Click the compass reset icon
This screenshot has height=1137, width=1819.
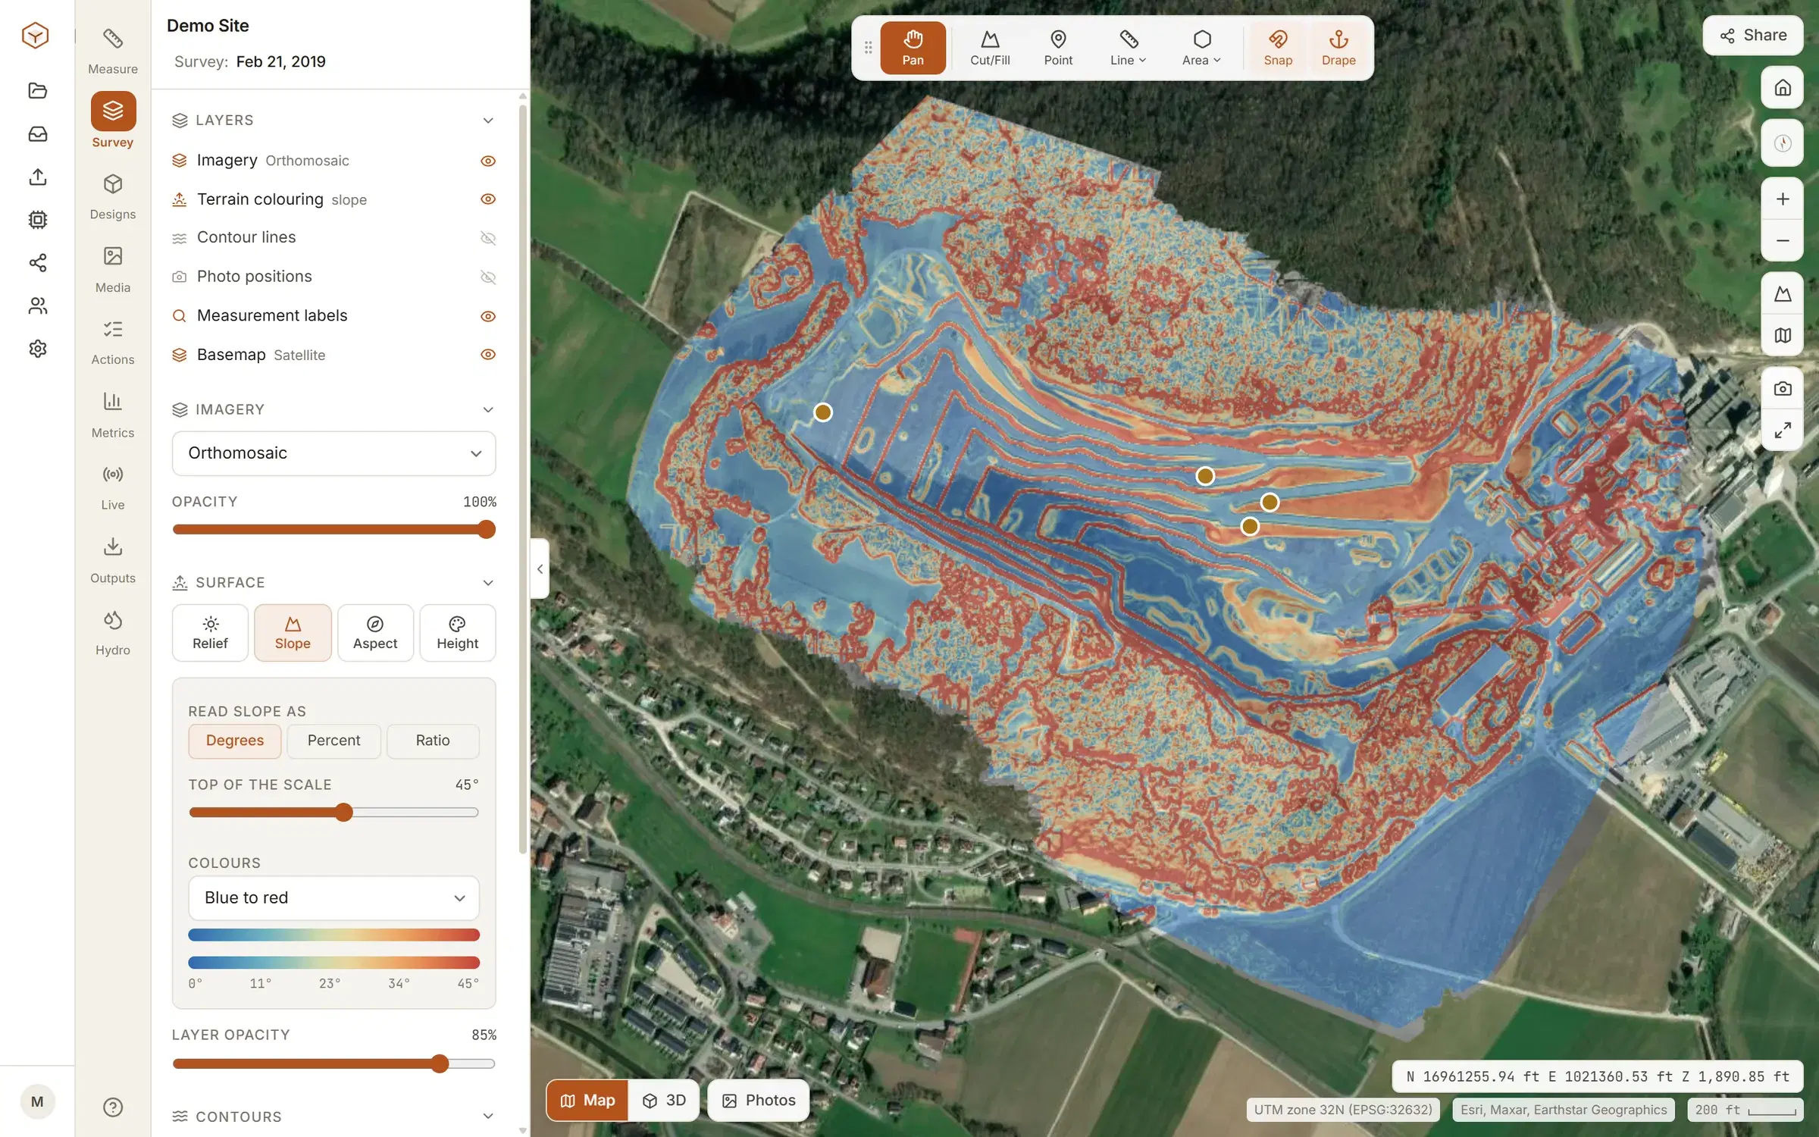(x=1782, y=143)
